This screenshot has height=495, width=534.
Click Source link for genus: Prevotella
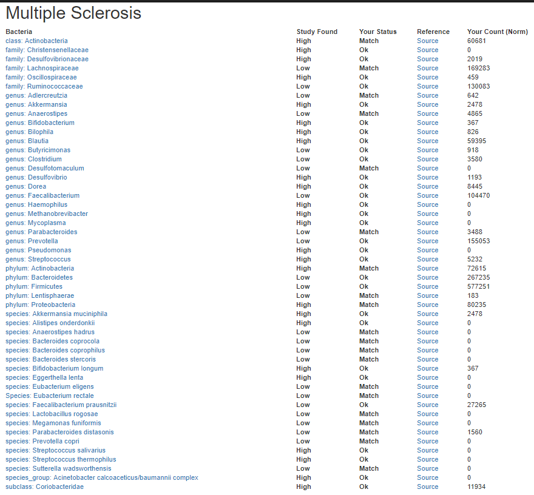[x=427, y=241]
